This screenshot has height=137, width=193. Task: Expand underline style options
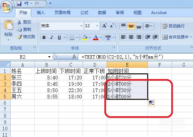click(65, 37)
